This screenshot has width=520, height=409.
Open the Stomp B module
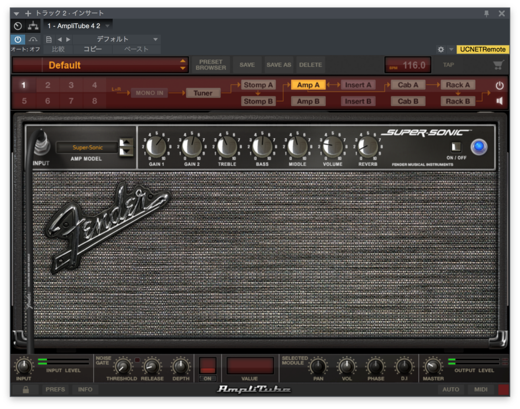click(x=258, y=101)
